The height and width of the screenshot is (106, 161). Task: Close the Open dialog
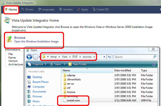click(153, 49)
